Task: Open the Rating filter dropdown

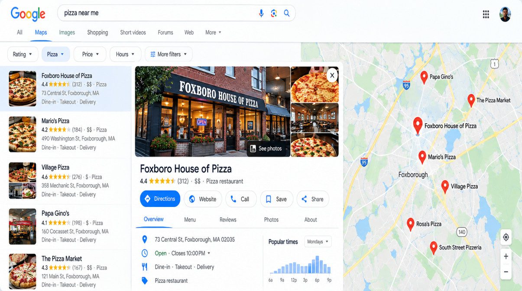Action: pos(23,54)
